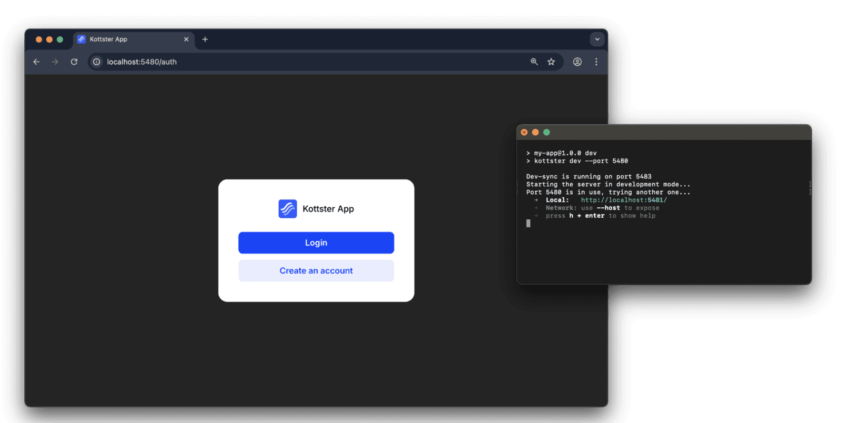The width and height of the screenshot is (843, 423).
Task: Open site info icon in address bar
Action: click(x=96, y=62)
